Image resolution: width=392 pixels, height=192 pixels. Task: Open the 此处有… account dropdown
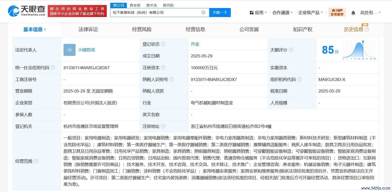(x=370, y=13)
